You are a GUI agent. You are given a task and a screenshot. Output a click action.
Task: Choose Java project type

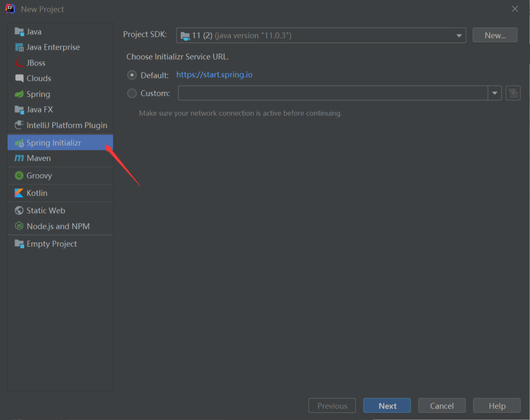(60, 32)
